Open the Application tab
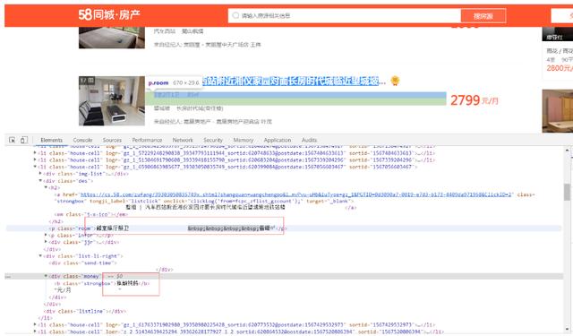Viewport: 573px width, 336px height. pos(278,140)
